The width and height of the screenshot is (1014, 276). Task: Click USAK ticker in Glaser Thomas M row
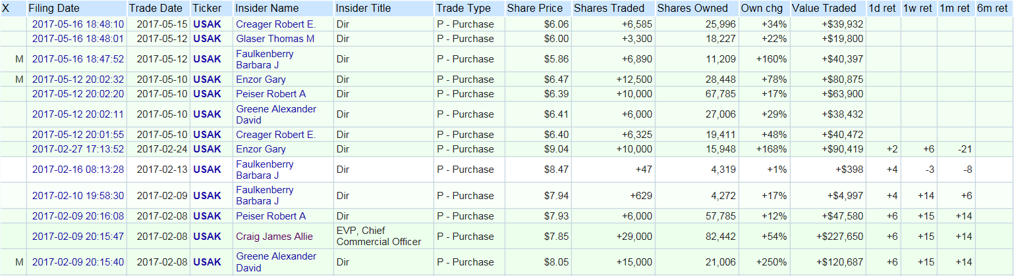207,39
